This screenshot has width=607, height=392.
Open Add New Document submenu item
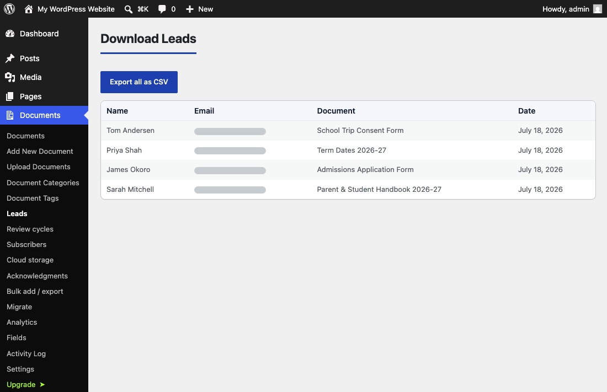[x=40, y=151]
